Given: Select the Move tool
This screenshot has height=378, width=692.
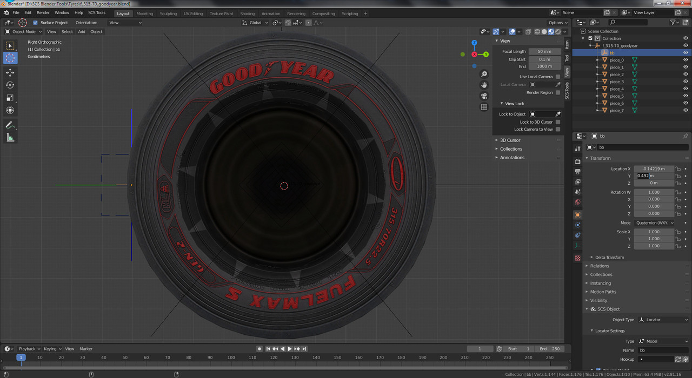Looking at the screenshot, I should click(x=10, y=72).
